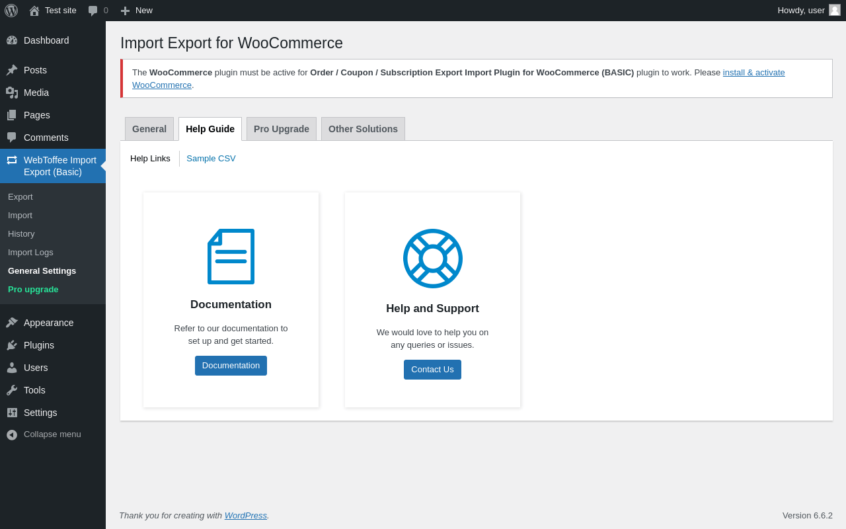Image resolution: width=846 pixels, height=529 pixels.
Task: Open the Posts menu label
Action: [35, 70]
